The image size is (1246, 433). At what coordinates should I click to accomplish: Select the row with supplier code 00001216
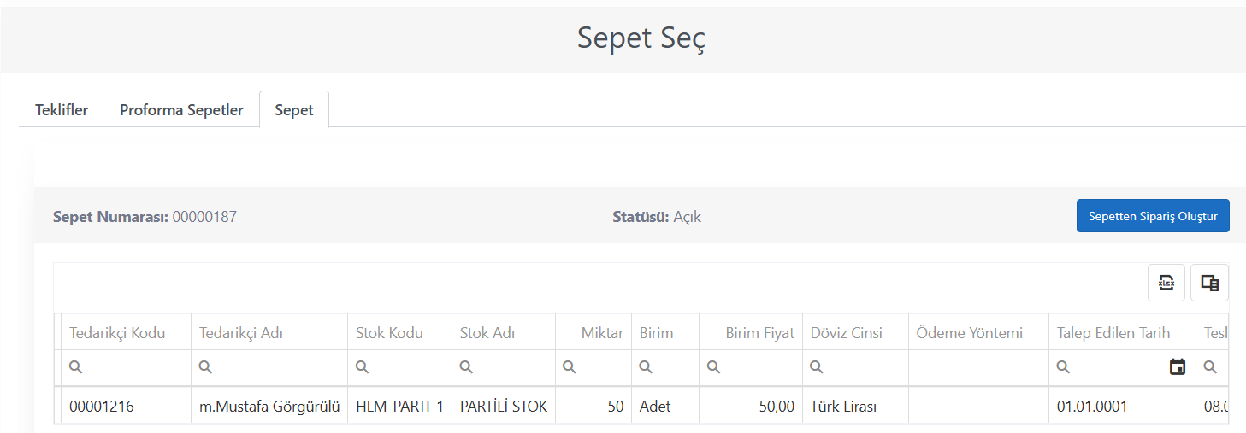coord(641,407)
